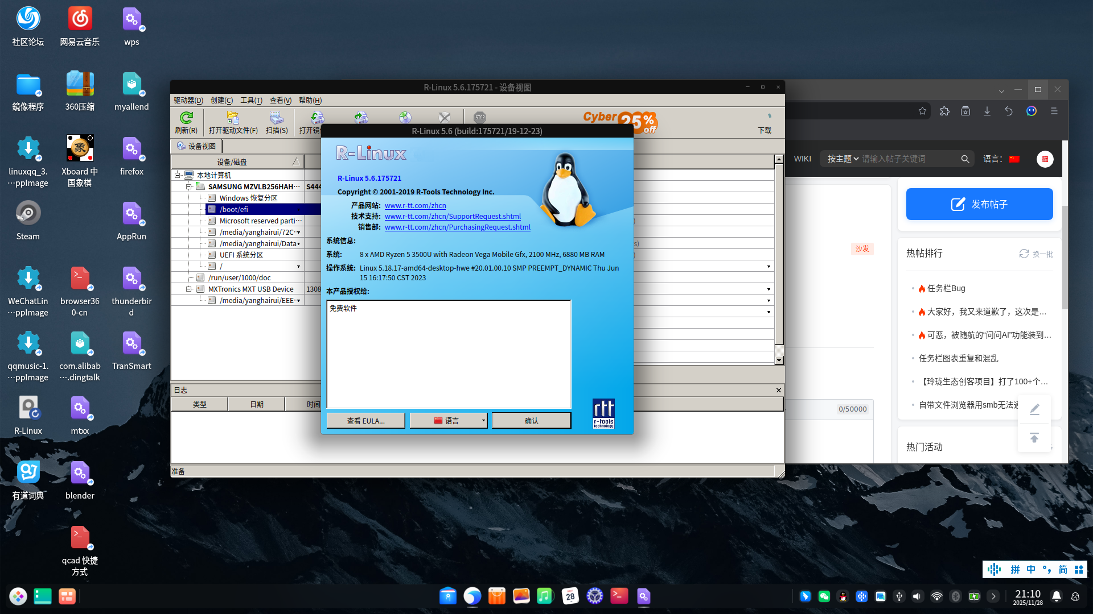
Task: Open the 语言 language dropdown in About dialog
Action: pos(449,421)
